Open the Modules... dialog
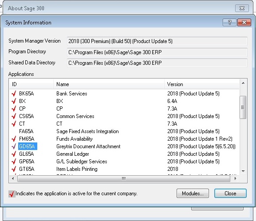 point(193,193)
